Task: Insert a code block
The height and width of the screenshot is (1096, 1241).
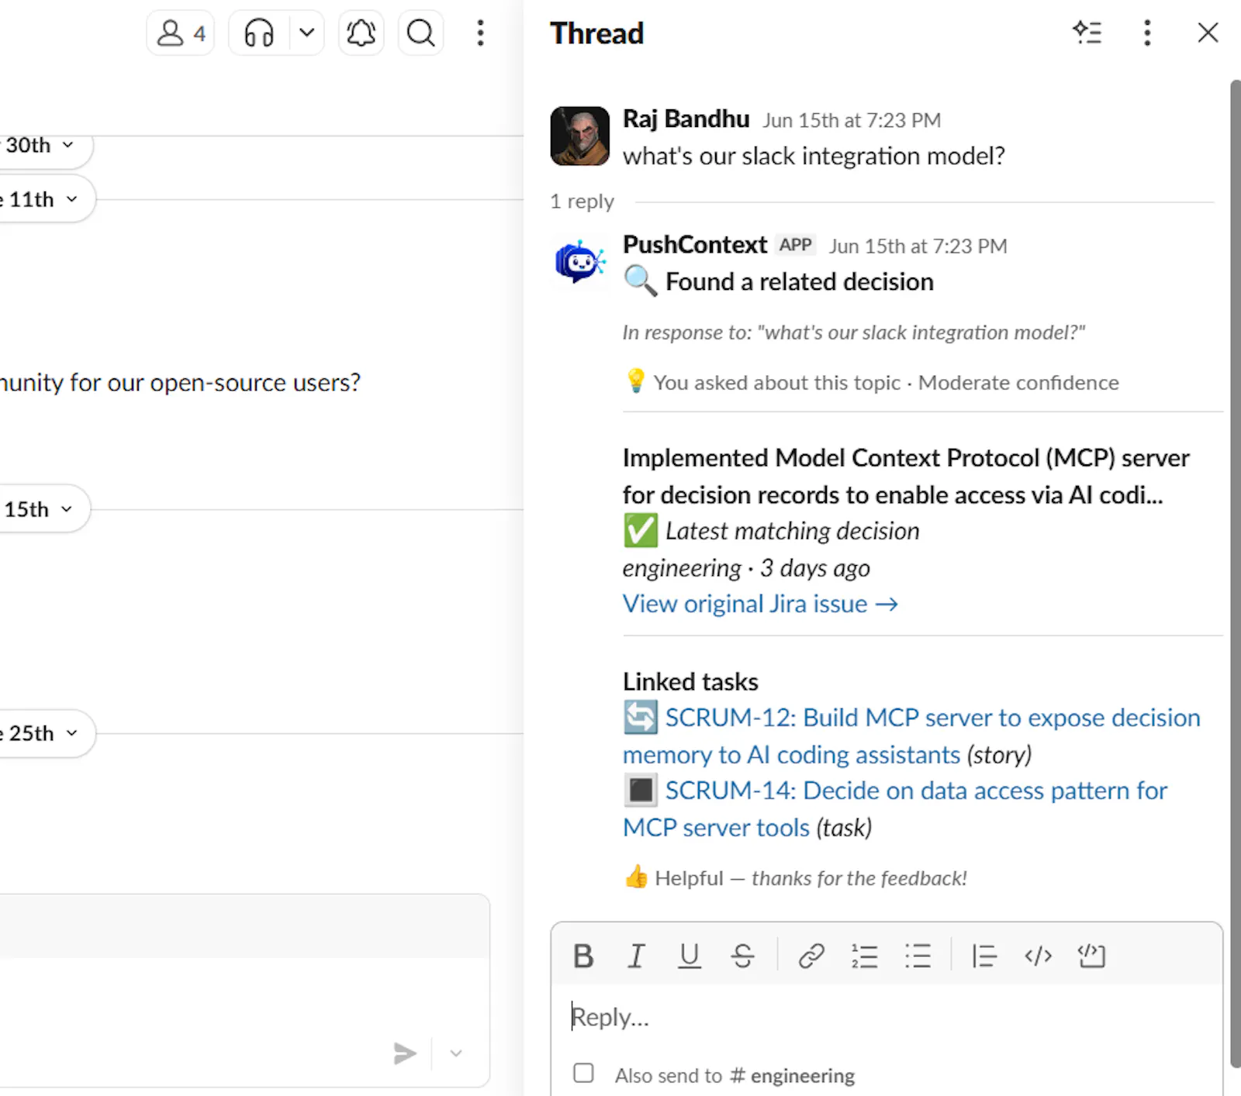Action: 1091,956
